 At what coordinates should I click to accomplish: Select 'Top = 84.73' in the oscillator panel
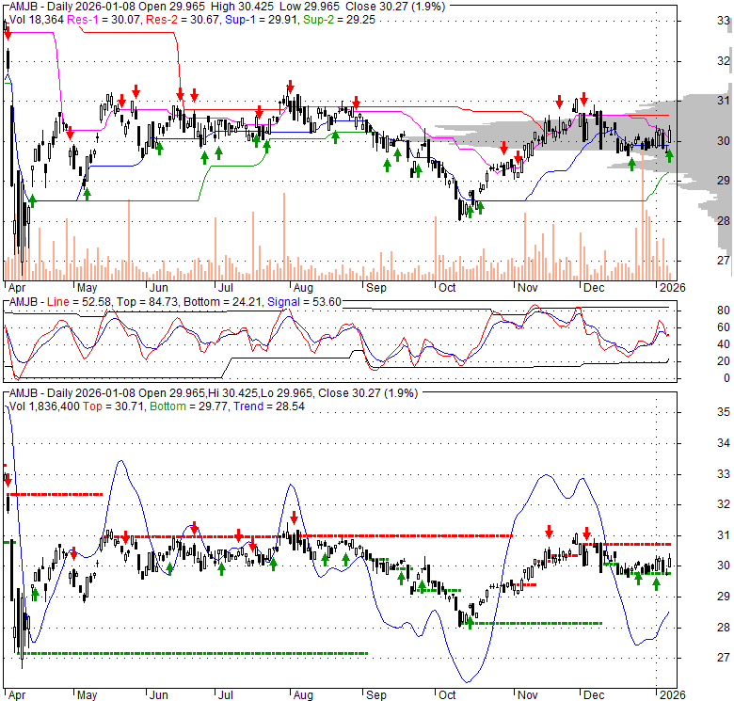tap(148, 302)
